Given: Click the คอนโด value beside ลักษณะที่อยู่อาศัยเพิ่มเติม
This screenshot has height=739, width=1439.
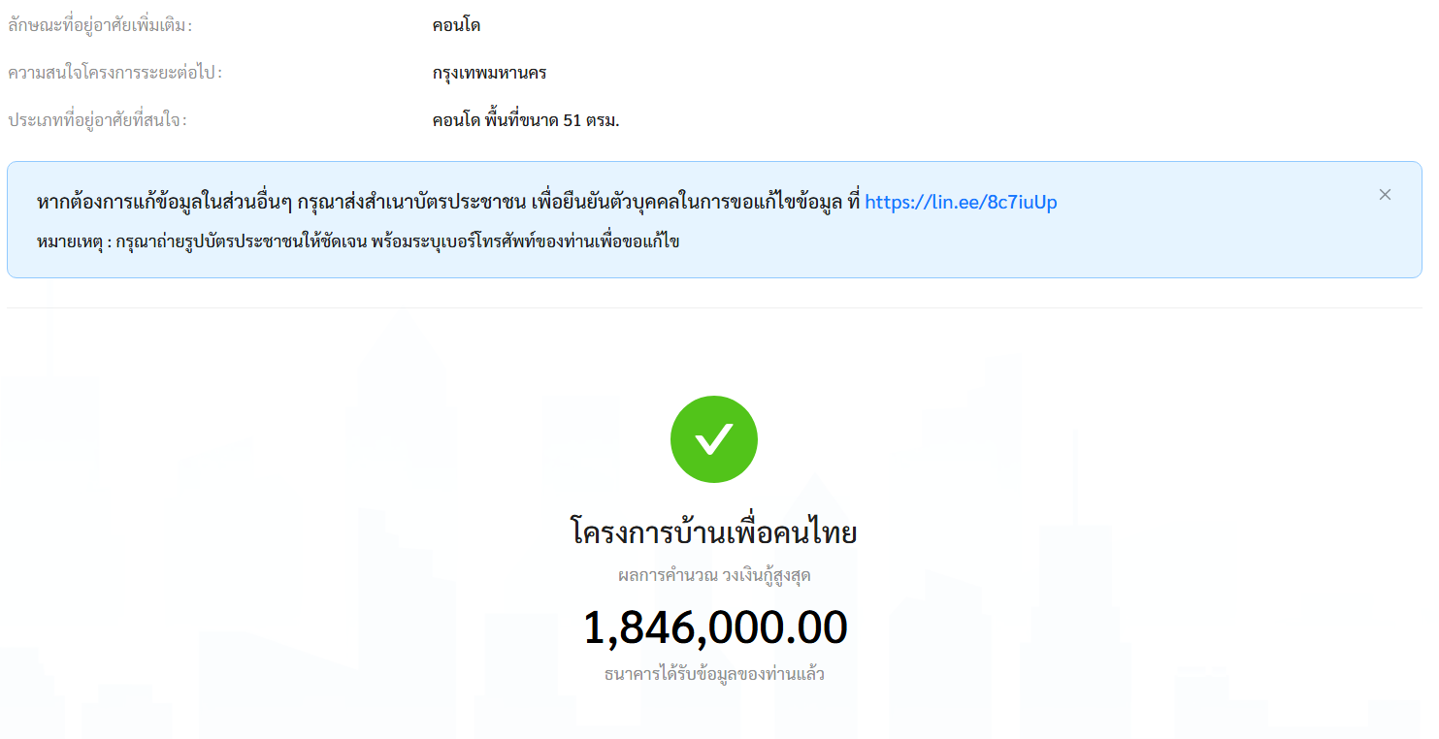Looking at the screenshot, I should pyautogui.click(x=456, y=25).
